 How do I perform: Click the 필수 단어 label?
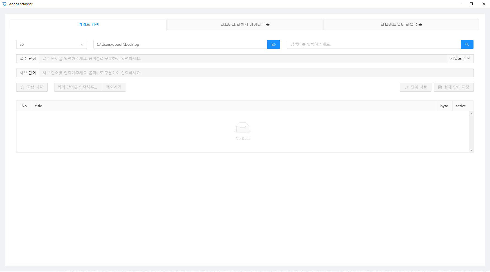point(28,59)
